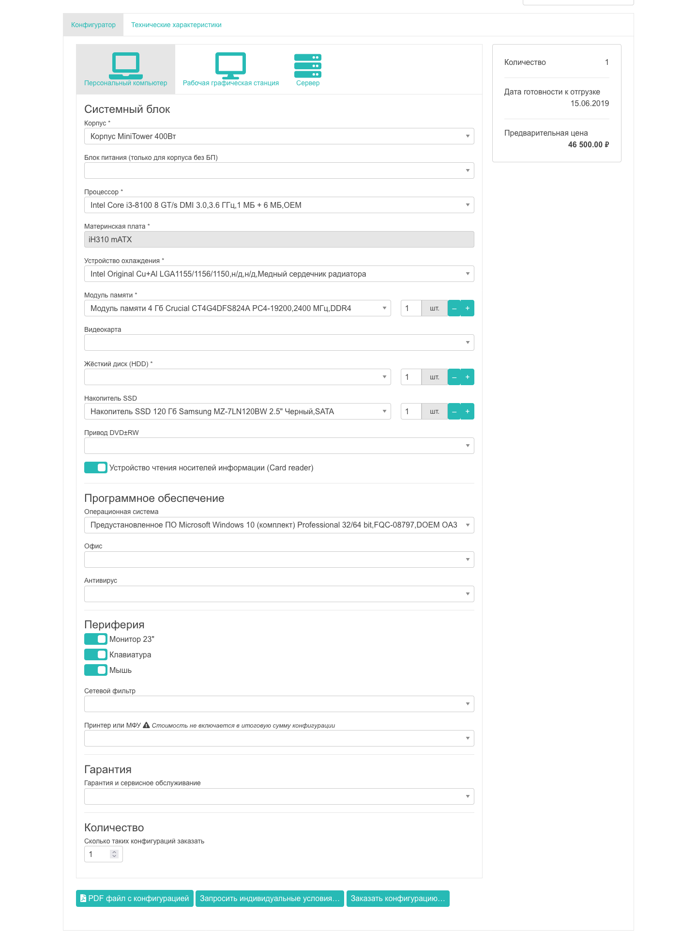Expand the Видеокарта dropdown
Viewport: 697px width, 934px height.
point(279,342)
